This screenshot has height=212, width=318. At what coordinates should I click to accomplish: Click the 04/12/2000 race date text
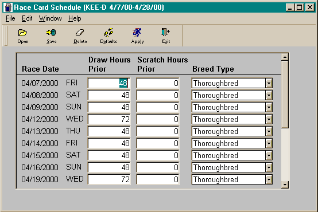coord(40,119)
